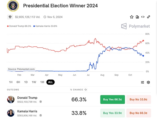
Task: Select the 1H time range
Action: [11, 82]
